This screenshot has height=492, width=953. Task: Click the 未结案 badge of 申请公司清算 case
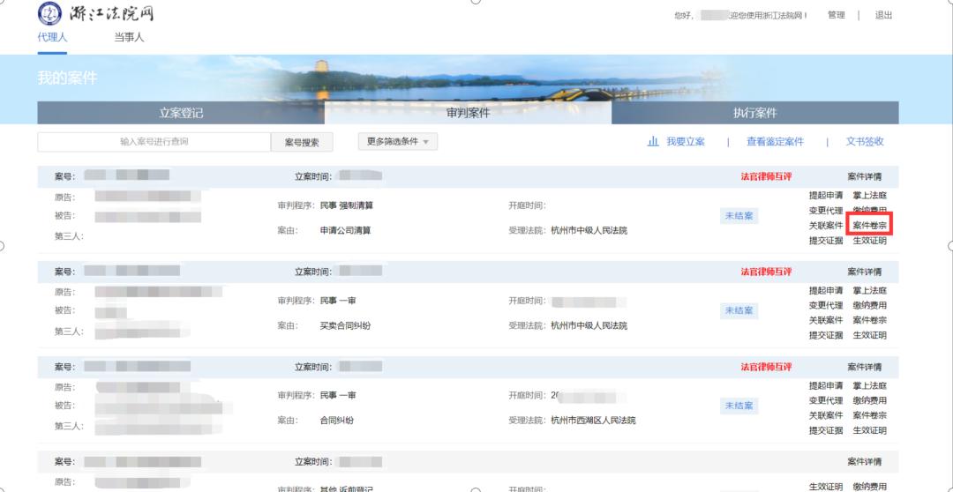(739, 216)
